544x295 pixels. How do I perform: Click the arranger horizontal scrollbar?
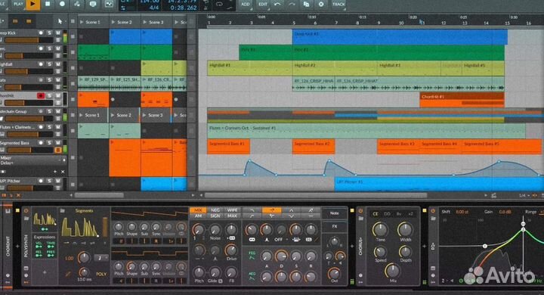tap(315, 196)
